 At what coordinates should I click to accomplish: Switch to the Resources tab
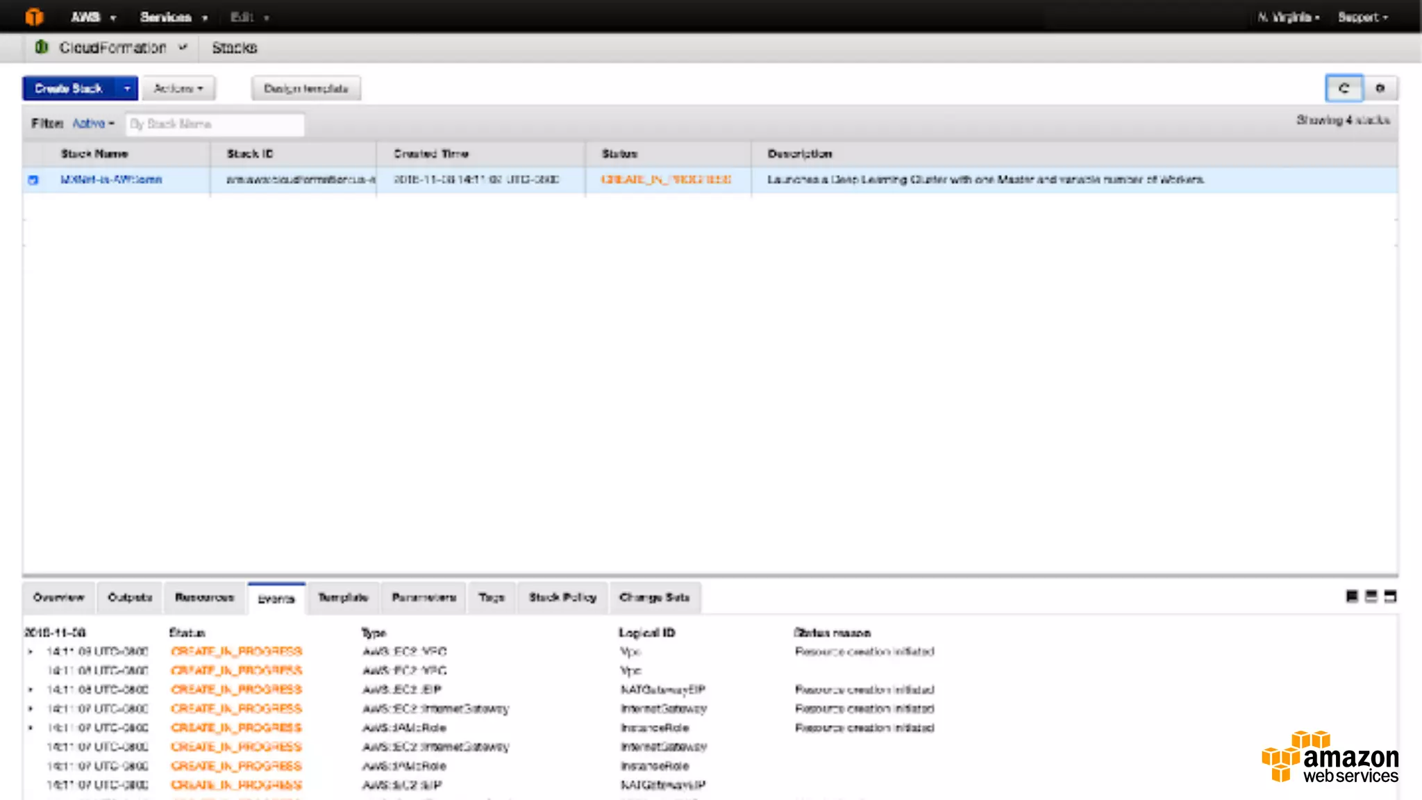[204, 597]
